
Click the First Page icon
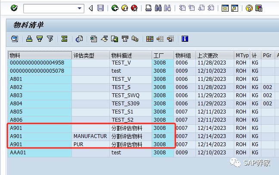pos(182,8)
